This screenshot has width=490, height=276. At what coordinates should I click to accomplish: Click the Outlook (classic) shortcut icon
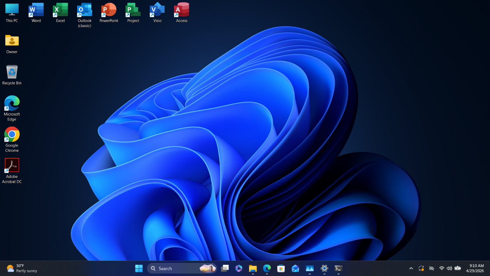[x=85, y=10]
